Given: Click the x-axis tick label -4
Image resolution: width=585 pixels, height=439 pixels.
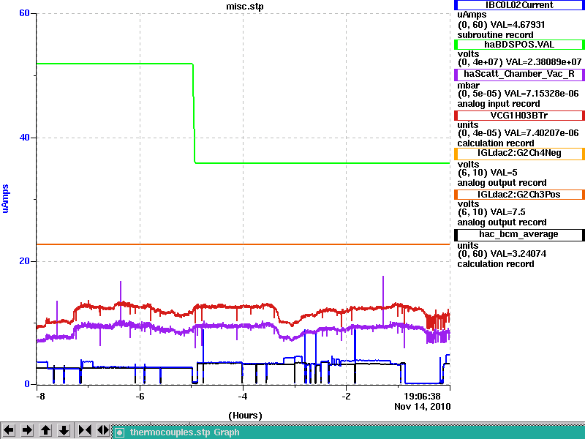Looking at the screenshot, I should click(x=243, y=396).
